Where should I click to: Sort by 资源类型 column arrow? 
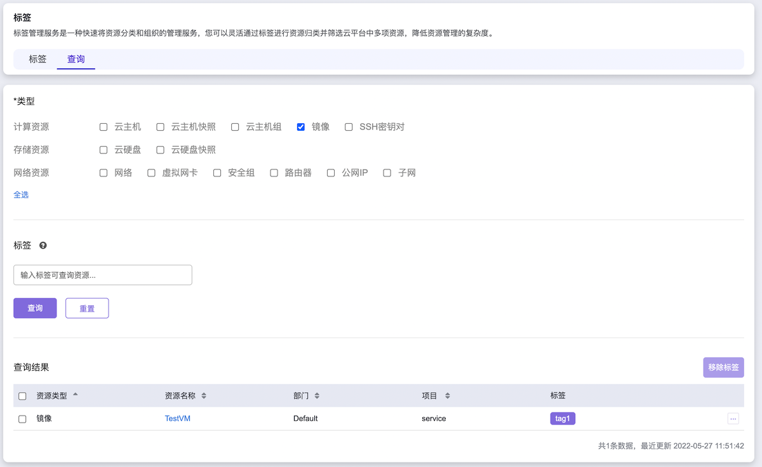76,395
